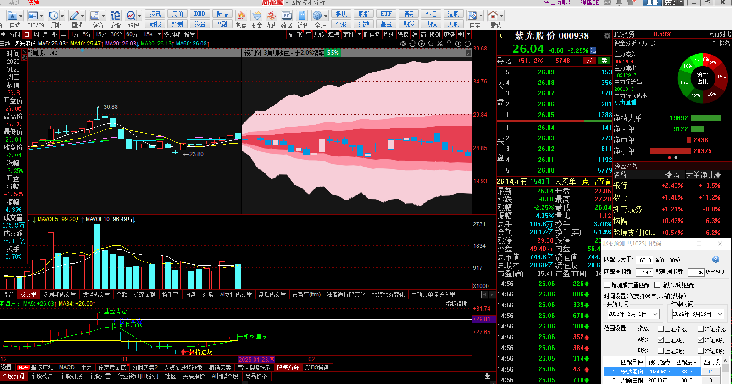Open the 龙虎 dragon-tiger list icon
Image resolution: width=732 pixels, height=384 pixels.
pyautogui.click(x=272, y=16)
